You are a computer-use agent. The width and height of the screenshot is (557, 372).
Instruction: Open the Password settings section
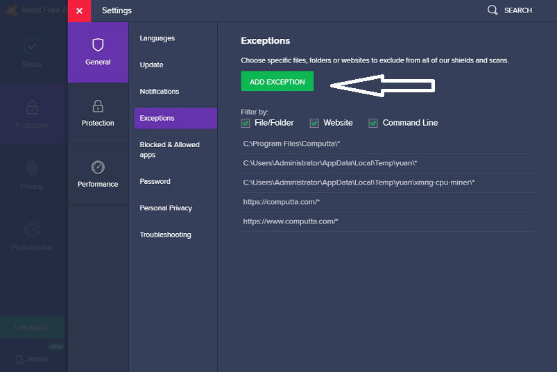point(155,181)
